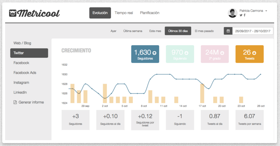Screen dimensions: 280x146
Task: Toggle the pink 24M 2º grado card
Action: click(x=214, y=54)
